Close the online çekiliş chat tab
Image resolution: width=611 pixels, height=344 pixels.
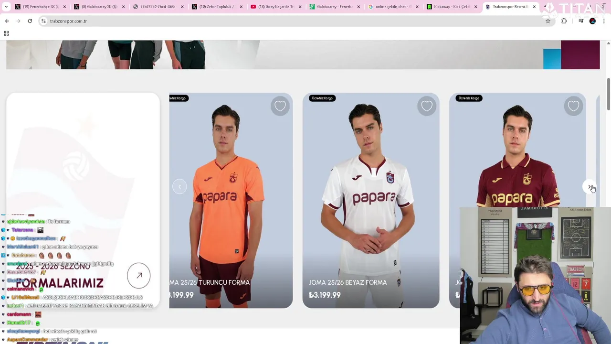coord(417,7)
